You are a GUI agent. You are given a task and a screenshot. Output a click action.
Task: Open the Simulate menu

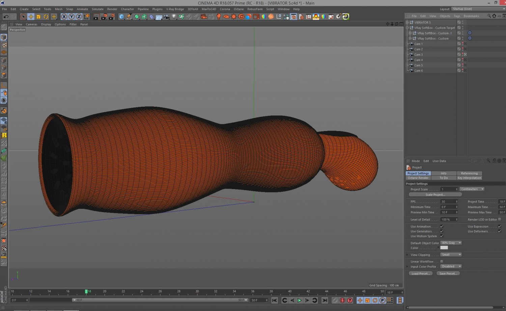point(97,9)
